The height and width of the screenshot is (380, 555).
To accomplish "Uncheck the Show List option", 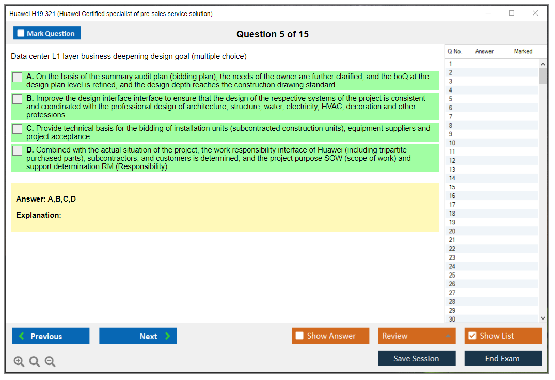I will [x=472, y=336].
